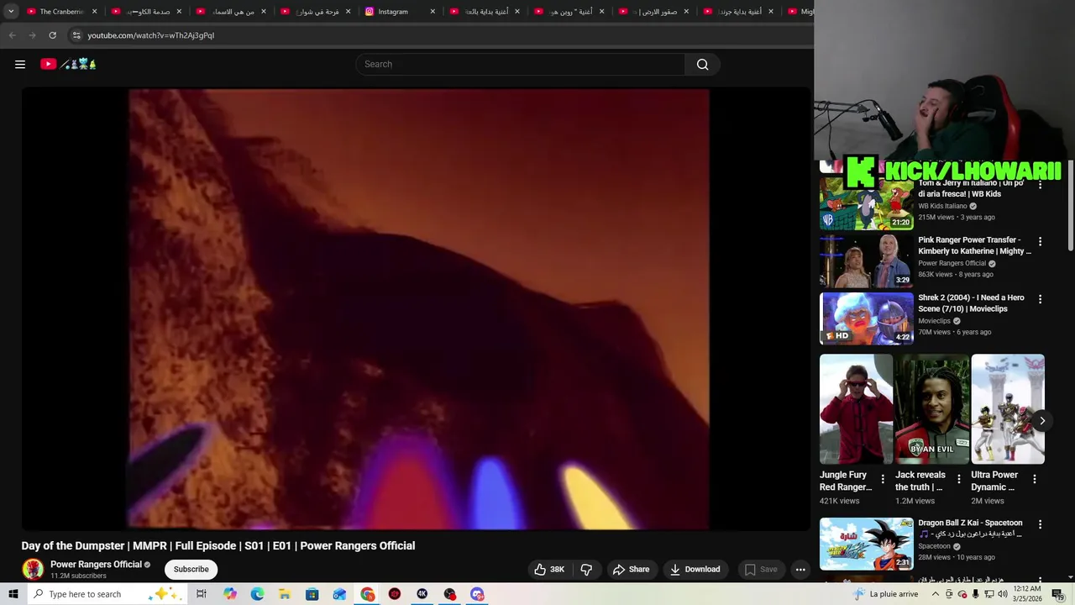Open options for Tom & Jerry video
This screenshot has height=605, width=1075.
coord(1040,184)
